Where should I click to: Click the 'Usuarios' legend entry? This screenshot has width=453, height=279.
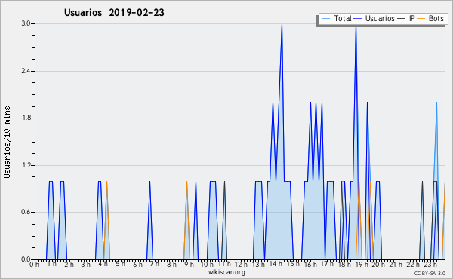pos(380,18)
